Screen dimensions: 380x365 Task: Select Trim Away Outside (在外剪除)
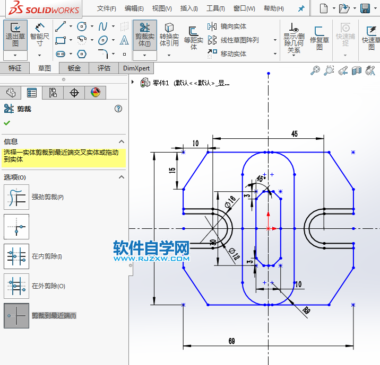(x=16, y=286)
